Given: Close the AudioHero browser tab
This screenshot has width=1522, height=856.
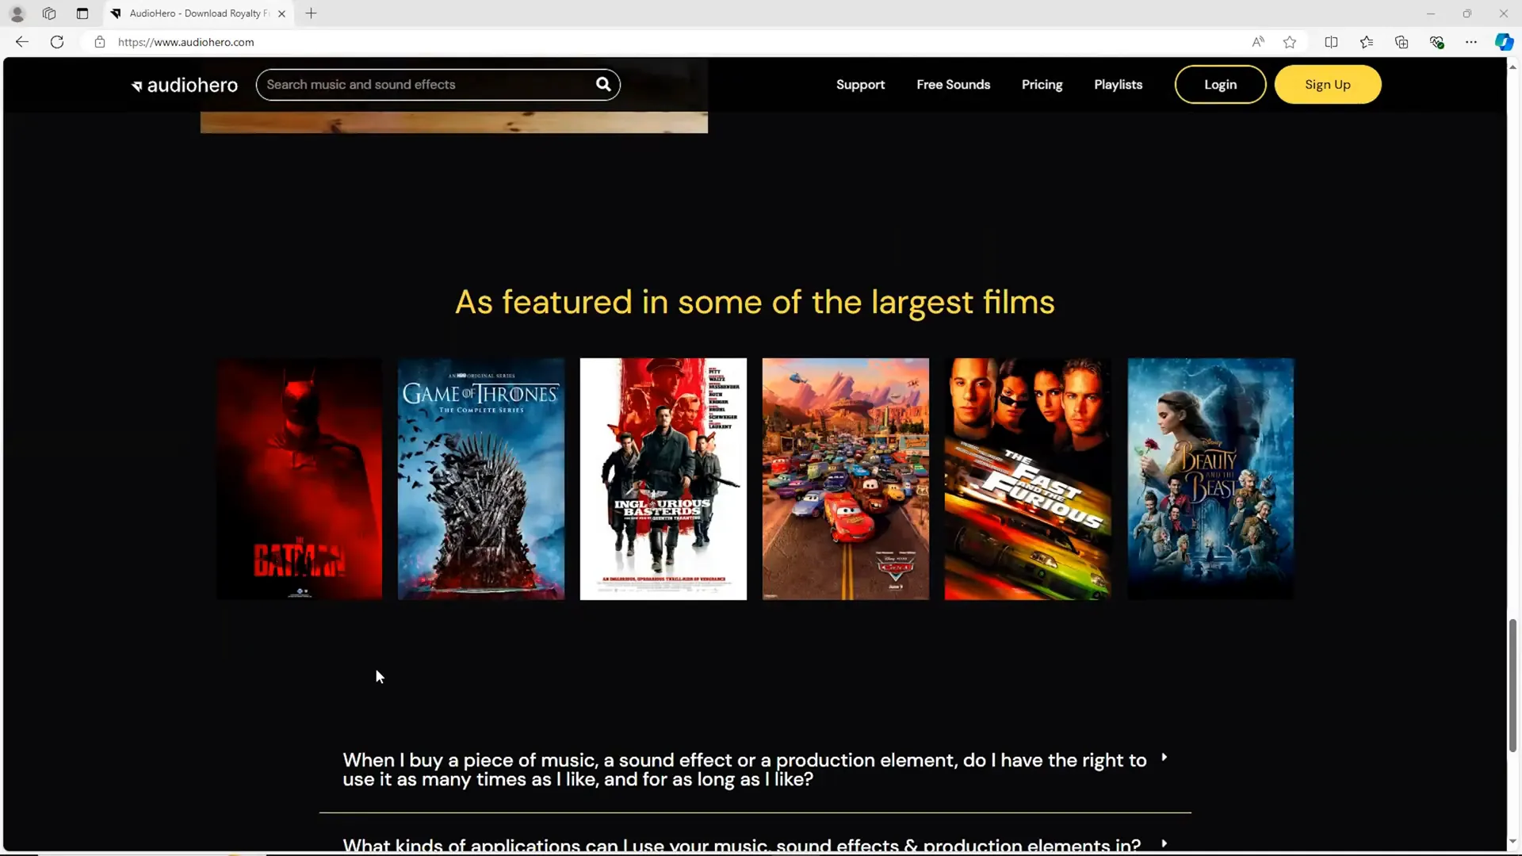Looking at the screenshot, I should 281,13.
